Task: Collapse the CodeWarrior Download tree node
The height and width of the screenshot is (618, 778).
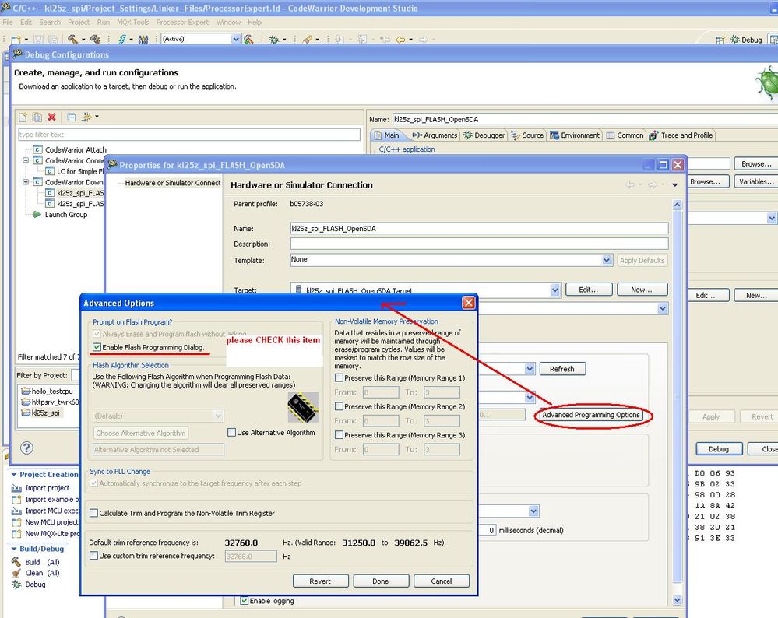Action: pos(25,182)
